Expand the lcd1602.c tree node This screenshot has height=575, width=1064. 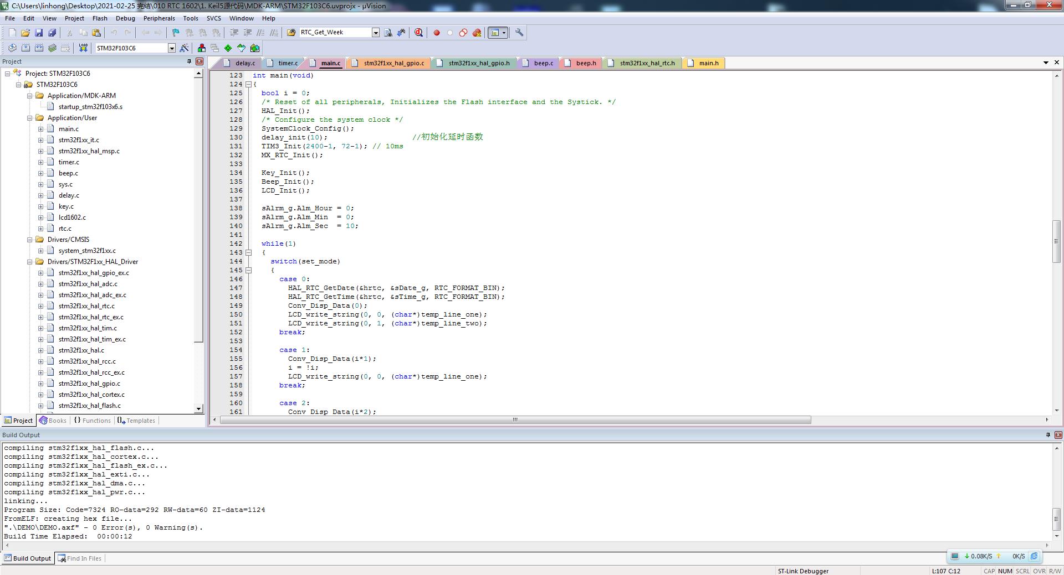(40, 217)
